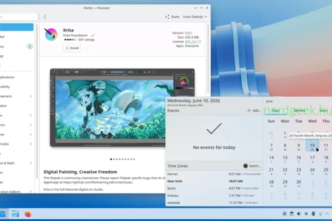Select the Adelaide time zone row
The image size is (332, 221).
[214, 203]
